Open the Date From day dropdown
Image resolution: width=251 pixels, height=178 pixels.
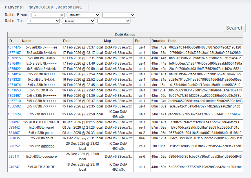click(48, 15)
